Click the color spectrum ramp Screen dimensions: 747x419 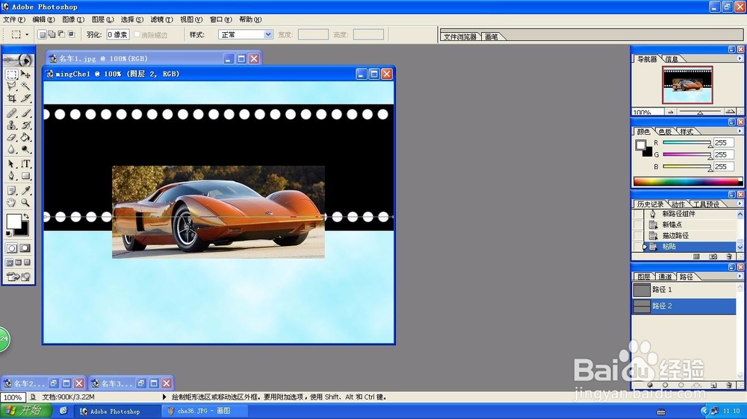[687, 181]
